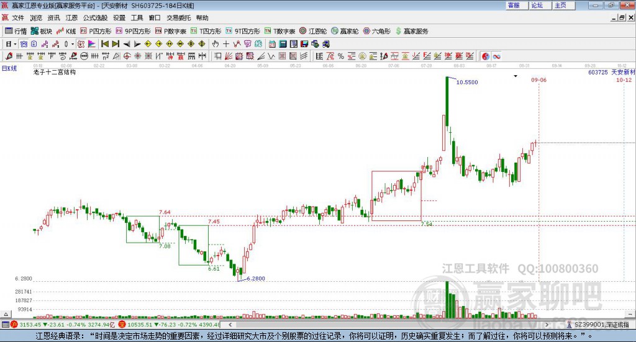Open the 窗口 menu
636x342 pixels.
155,18
